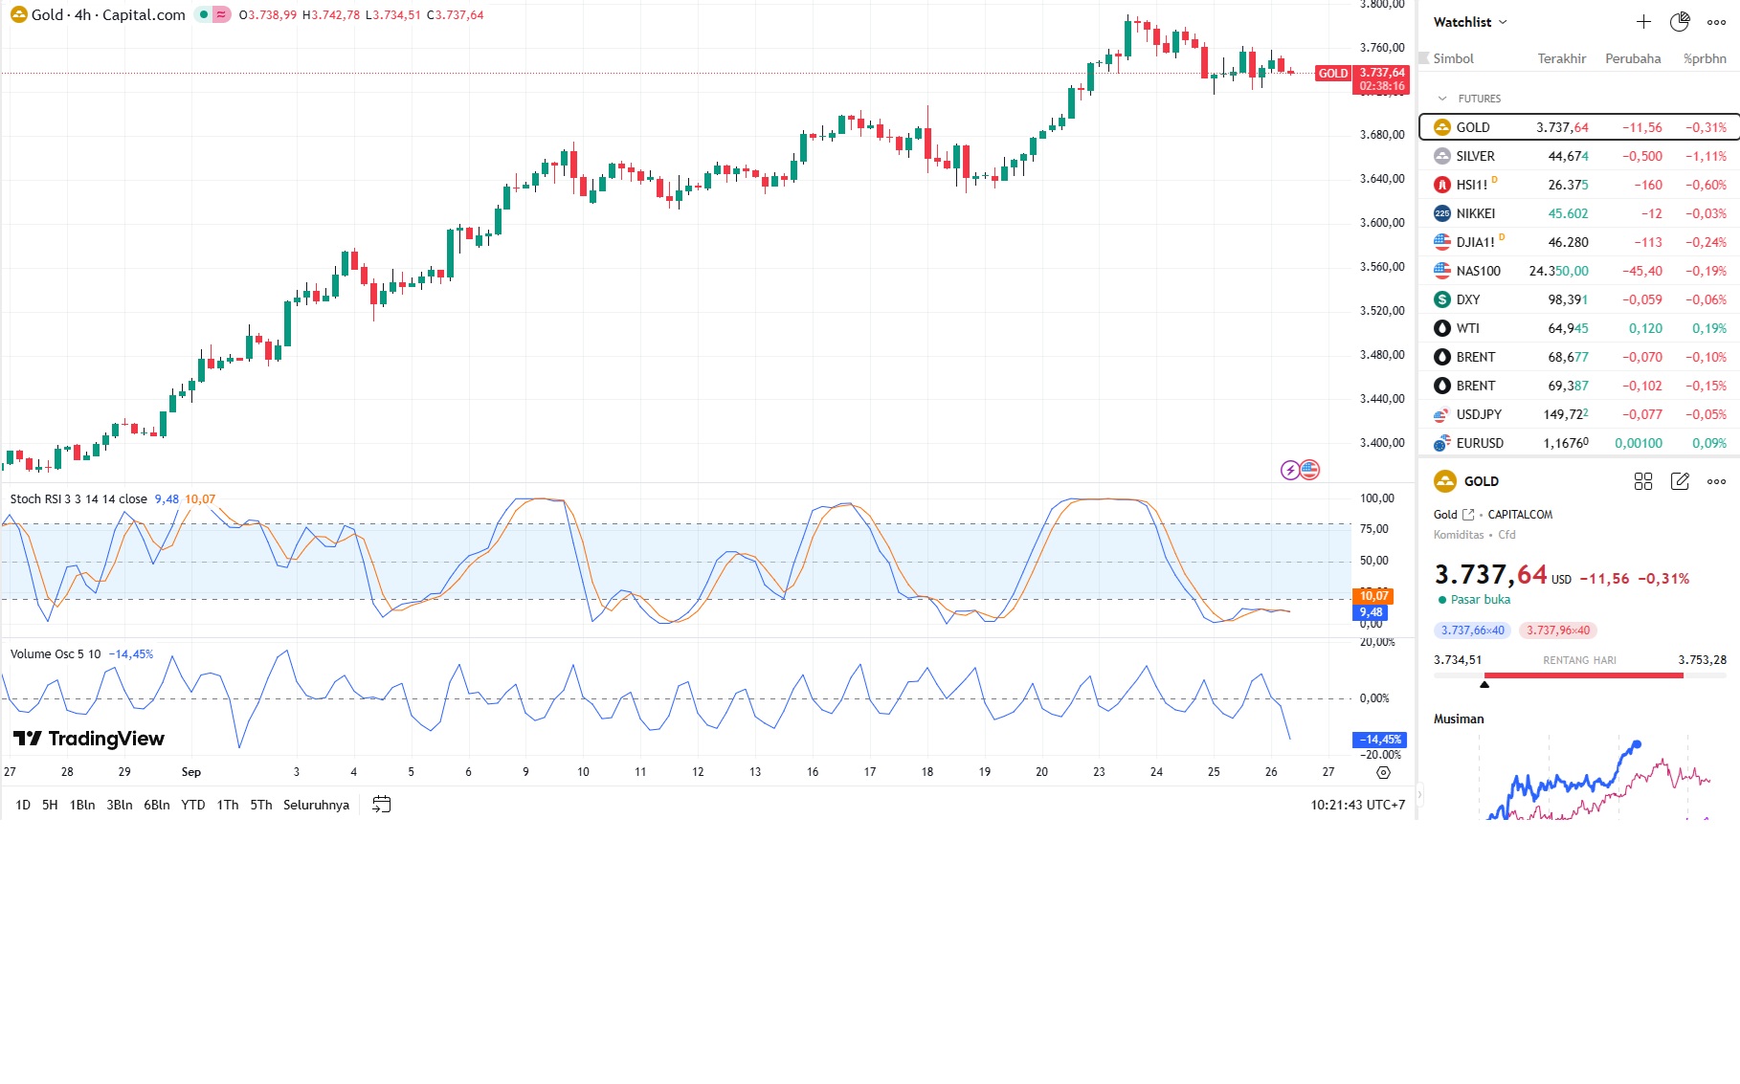Open the go-to-date calendar icon
The width and height of the screenshot is (1740, 1084).
(381, 805)
